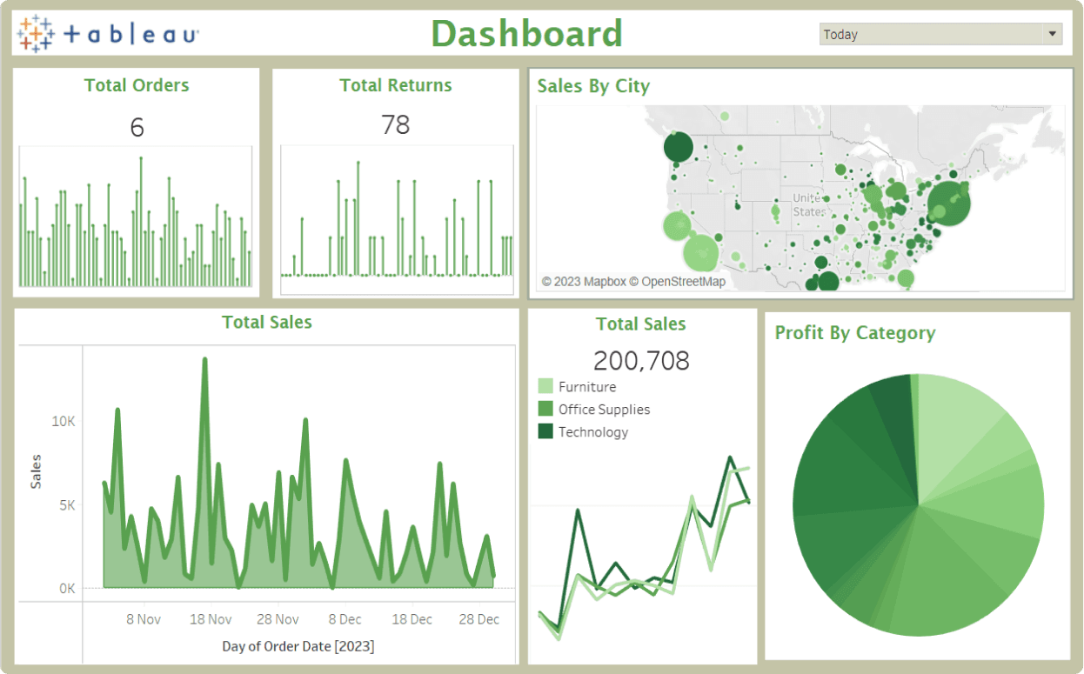
Task: Click the Sales By City title
Action: [x=593, y=86]
